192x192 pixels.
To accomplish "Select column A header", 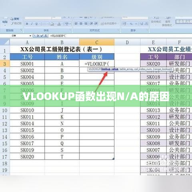I will (27, 42).
